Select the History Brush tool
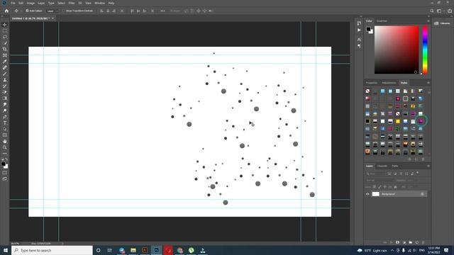The height and width of the screenshot is (255, 454). pyautogui.click(x=5, y=86)
